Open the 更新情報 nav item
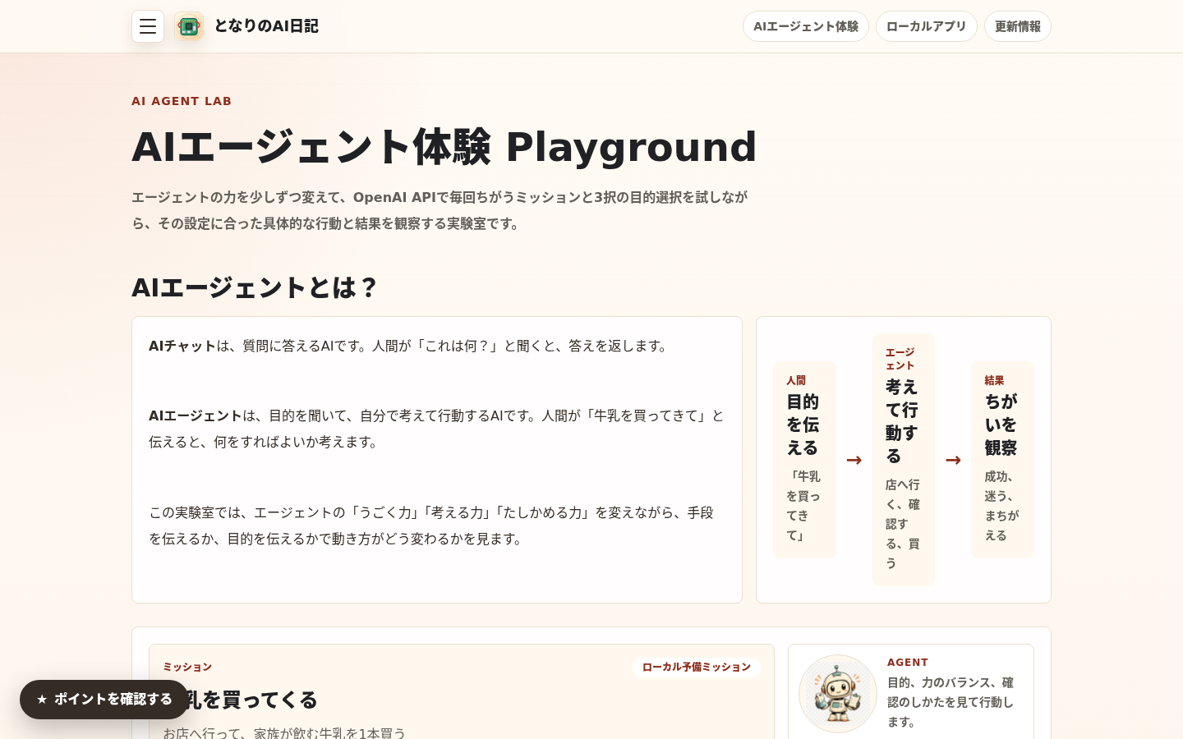The image size is (1183, 739). pos(1018,26)
